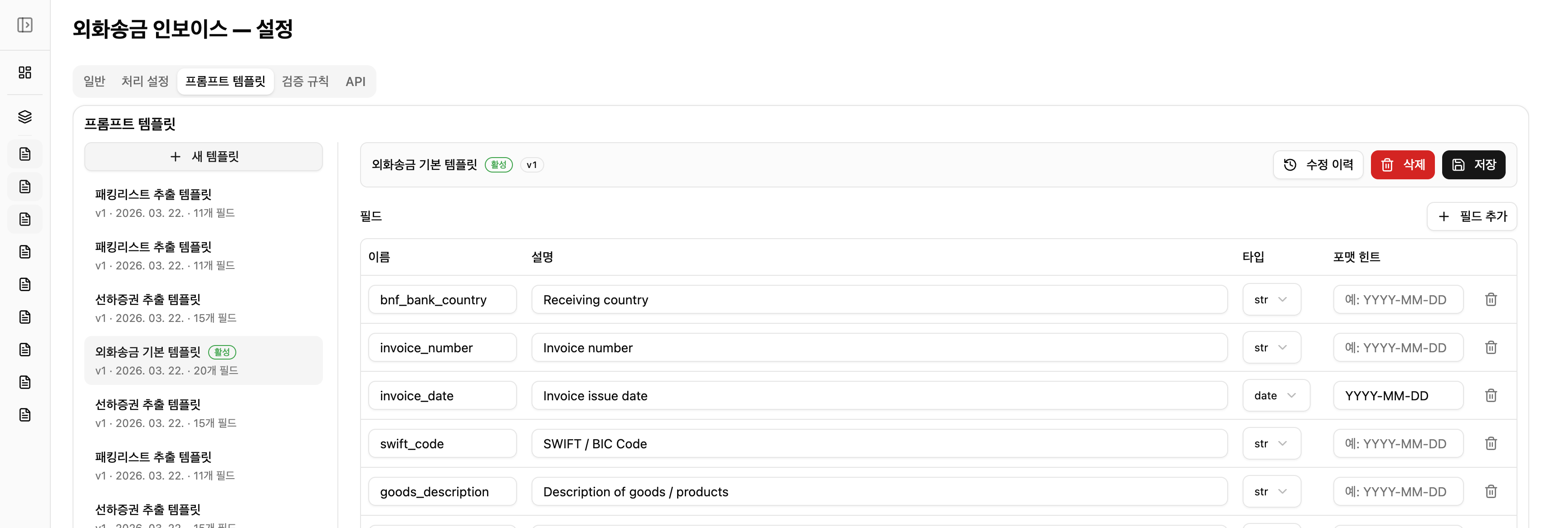The height and width of the screenshot is (528, 1551).
Task: Delete the goods_description field row
Action: pos(1490,491)
